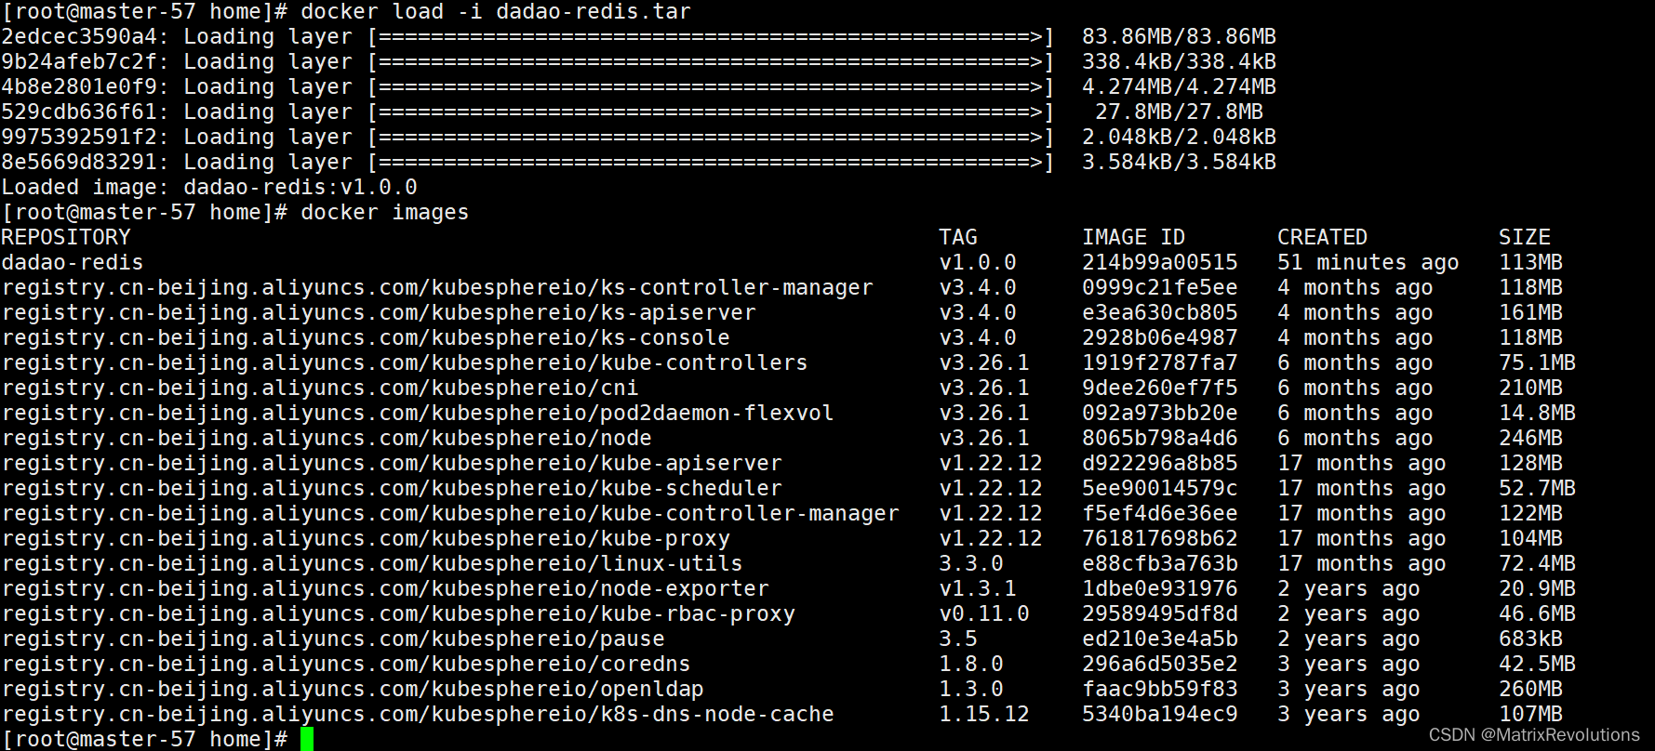
Task: Click the ks-apiserver repository row
Action: click(379, 313)
